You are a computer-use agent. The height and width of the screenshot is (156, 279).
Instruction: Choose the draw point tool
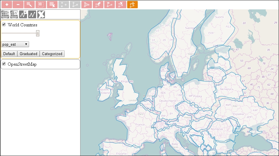point(64,5)
